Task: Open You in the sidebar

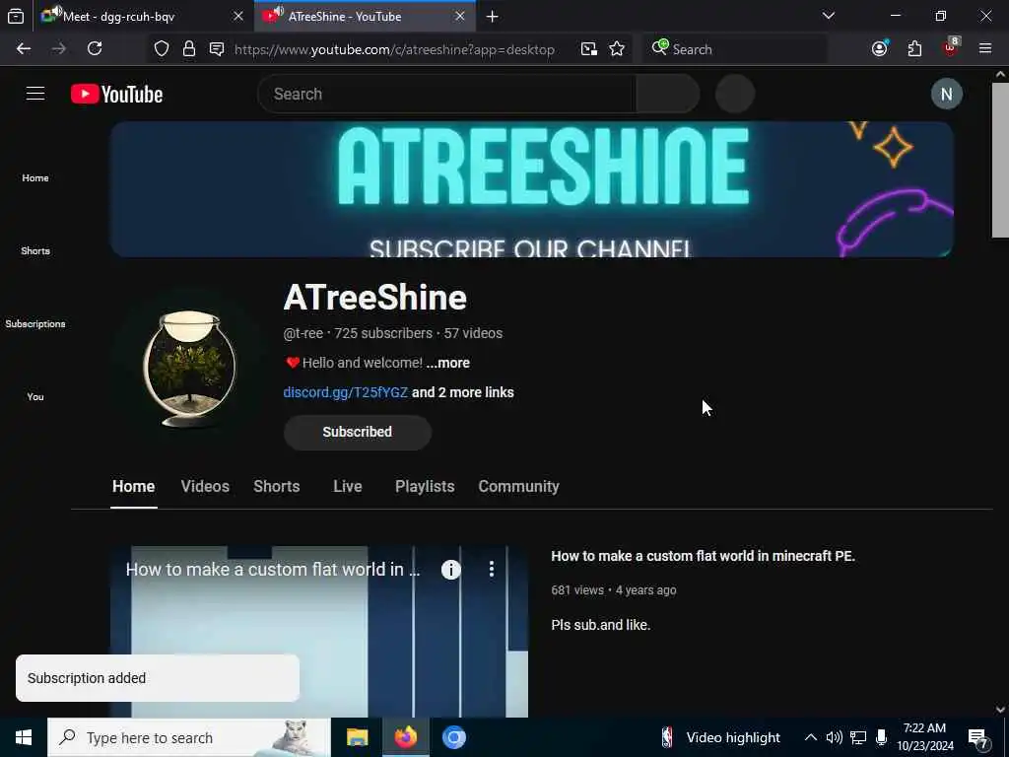Action: (x=35, y=397)
